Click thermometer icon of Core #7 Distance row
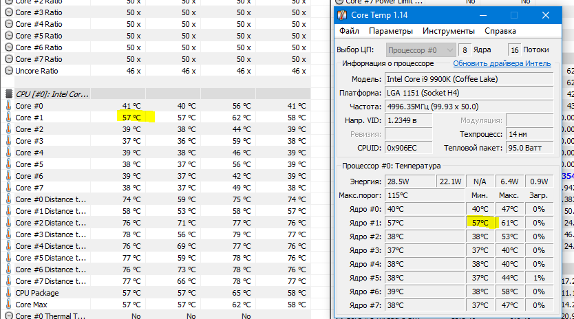This screenshot has width=574, height=319. (x=8, y=281)
